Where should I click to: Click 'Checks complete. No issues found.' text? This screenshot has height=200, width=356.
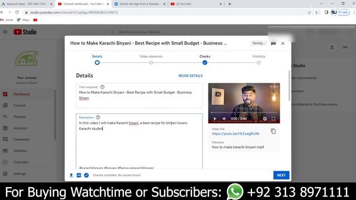[117, 175]
